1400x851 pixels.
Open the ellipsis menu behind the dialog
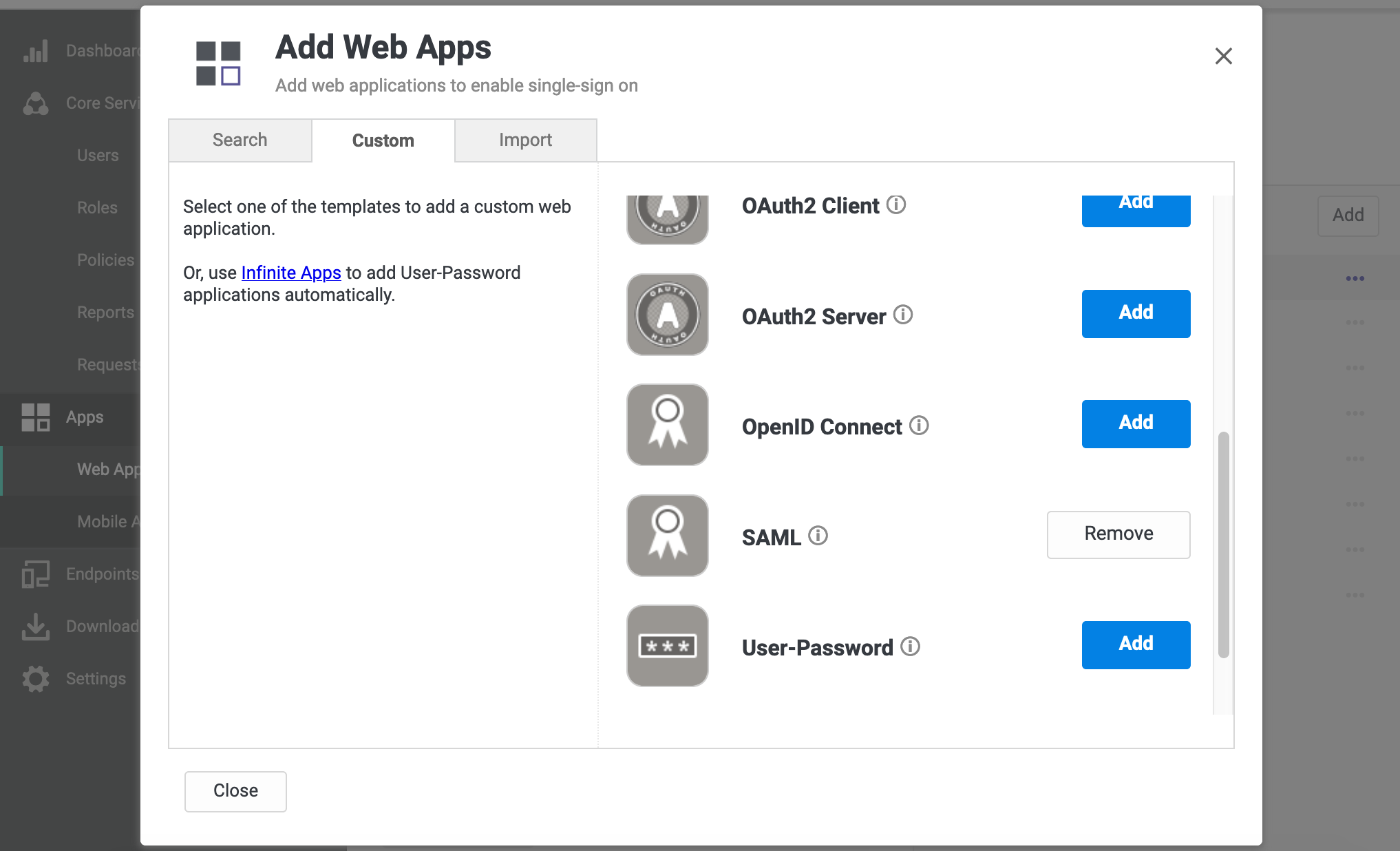click(x=1355, y=278)
